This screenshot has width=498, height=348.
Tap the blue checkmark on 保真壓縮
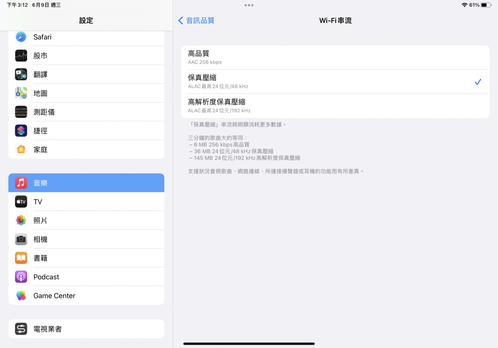point(478,82)
